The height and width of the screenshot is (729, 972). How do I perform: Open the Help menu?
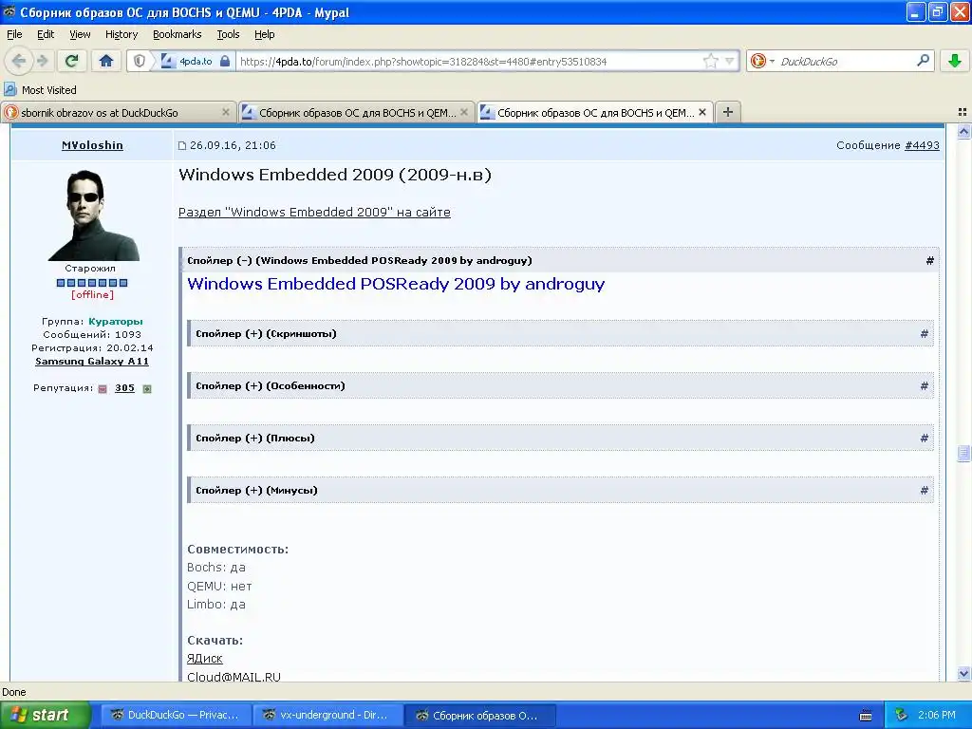coord(264,34)
